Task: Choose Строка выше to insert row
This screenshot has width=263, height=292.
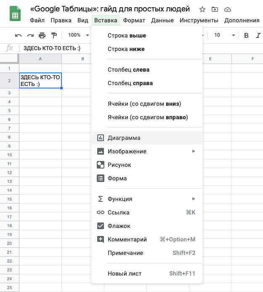Action: pyautogui.click(x=147, y=35)
